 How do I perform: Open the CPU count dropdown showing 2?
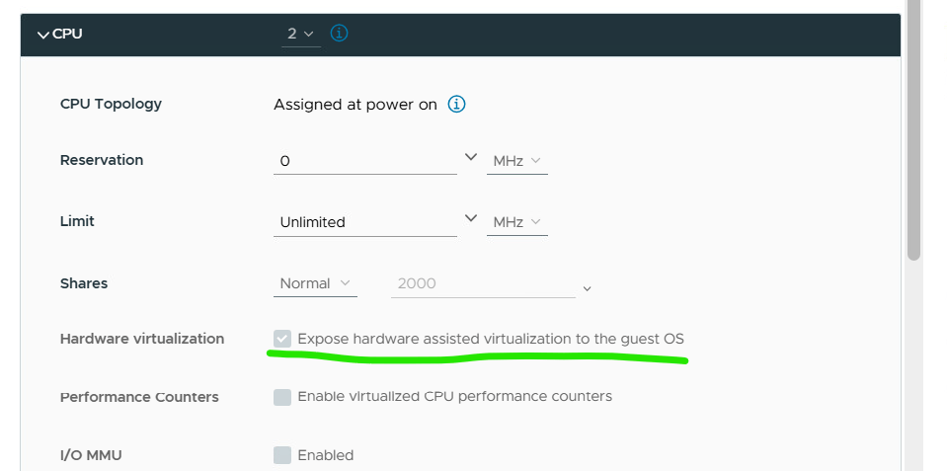[300, 34]
